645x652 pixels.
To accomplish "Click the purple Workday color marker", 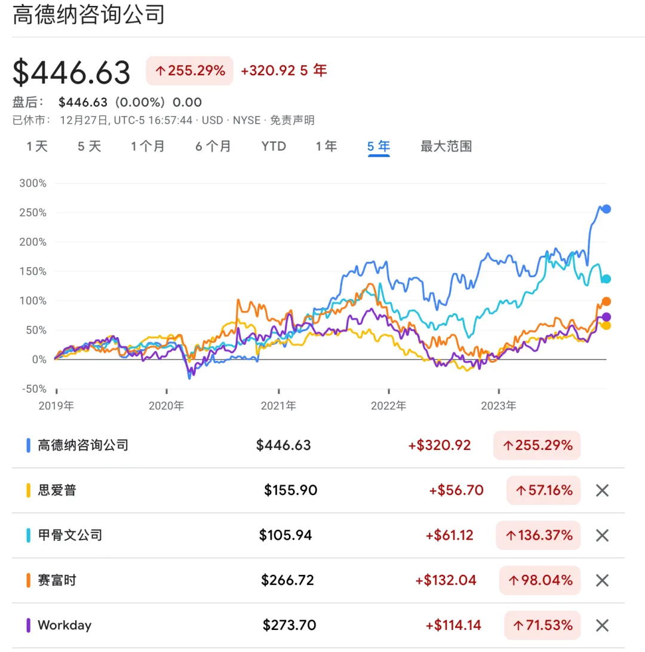I will [28, 626].
